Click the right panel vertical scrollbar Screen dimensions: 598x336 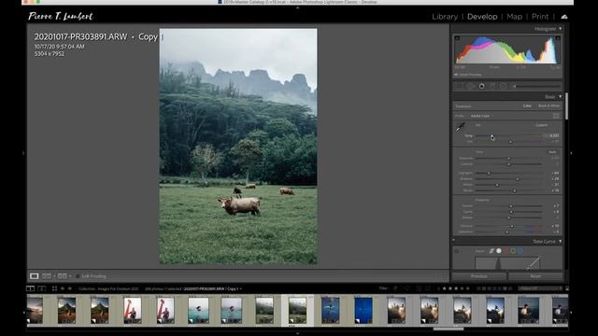click(567, 105)
